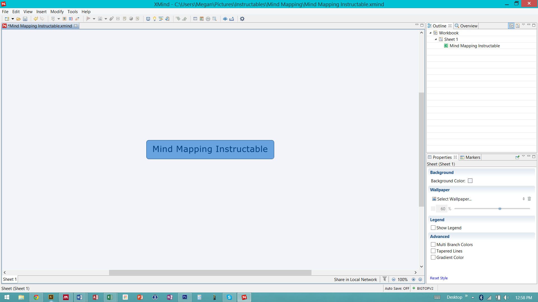The height and width of the screenshot is (302, 538).
Task: Open the Modify menu
Action: point(57,12)
